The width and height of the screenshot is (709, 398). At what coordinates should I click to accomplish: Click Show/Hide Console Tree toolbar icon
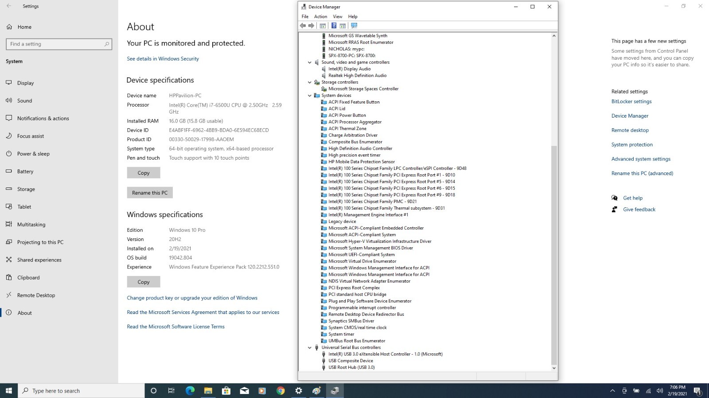[323, 26]
